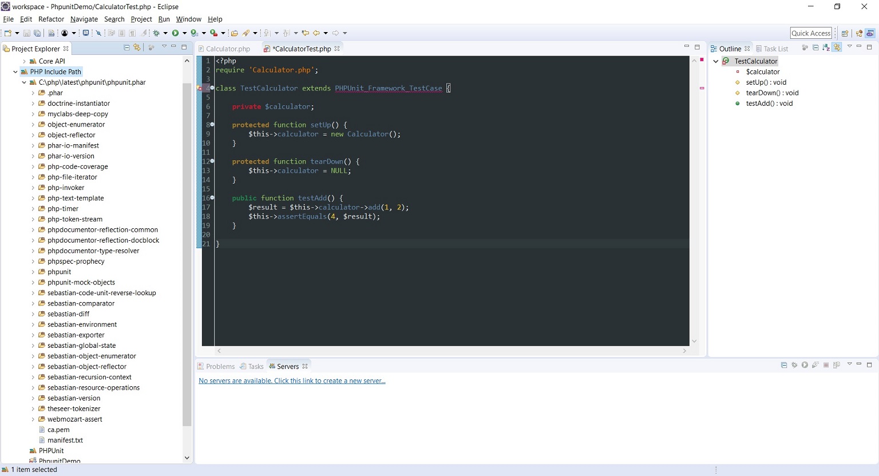Expand the php-code-coverage folder
Viewport: 879px width, 476px height.
[x=33, y=166]
